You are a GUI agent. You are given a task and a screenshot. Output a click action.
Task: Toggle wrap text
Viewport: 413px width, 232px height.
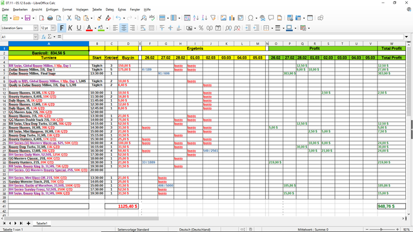tap(143, 28)
